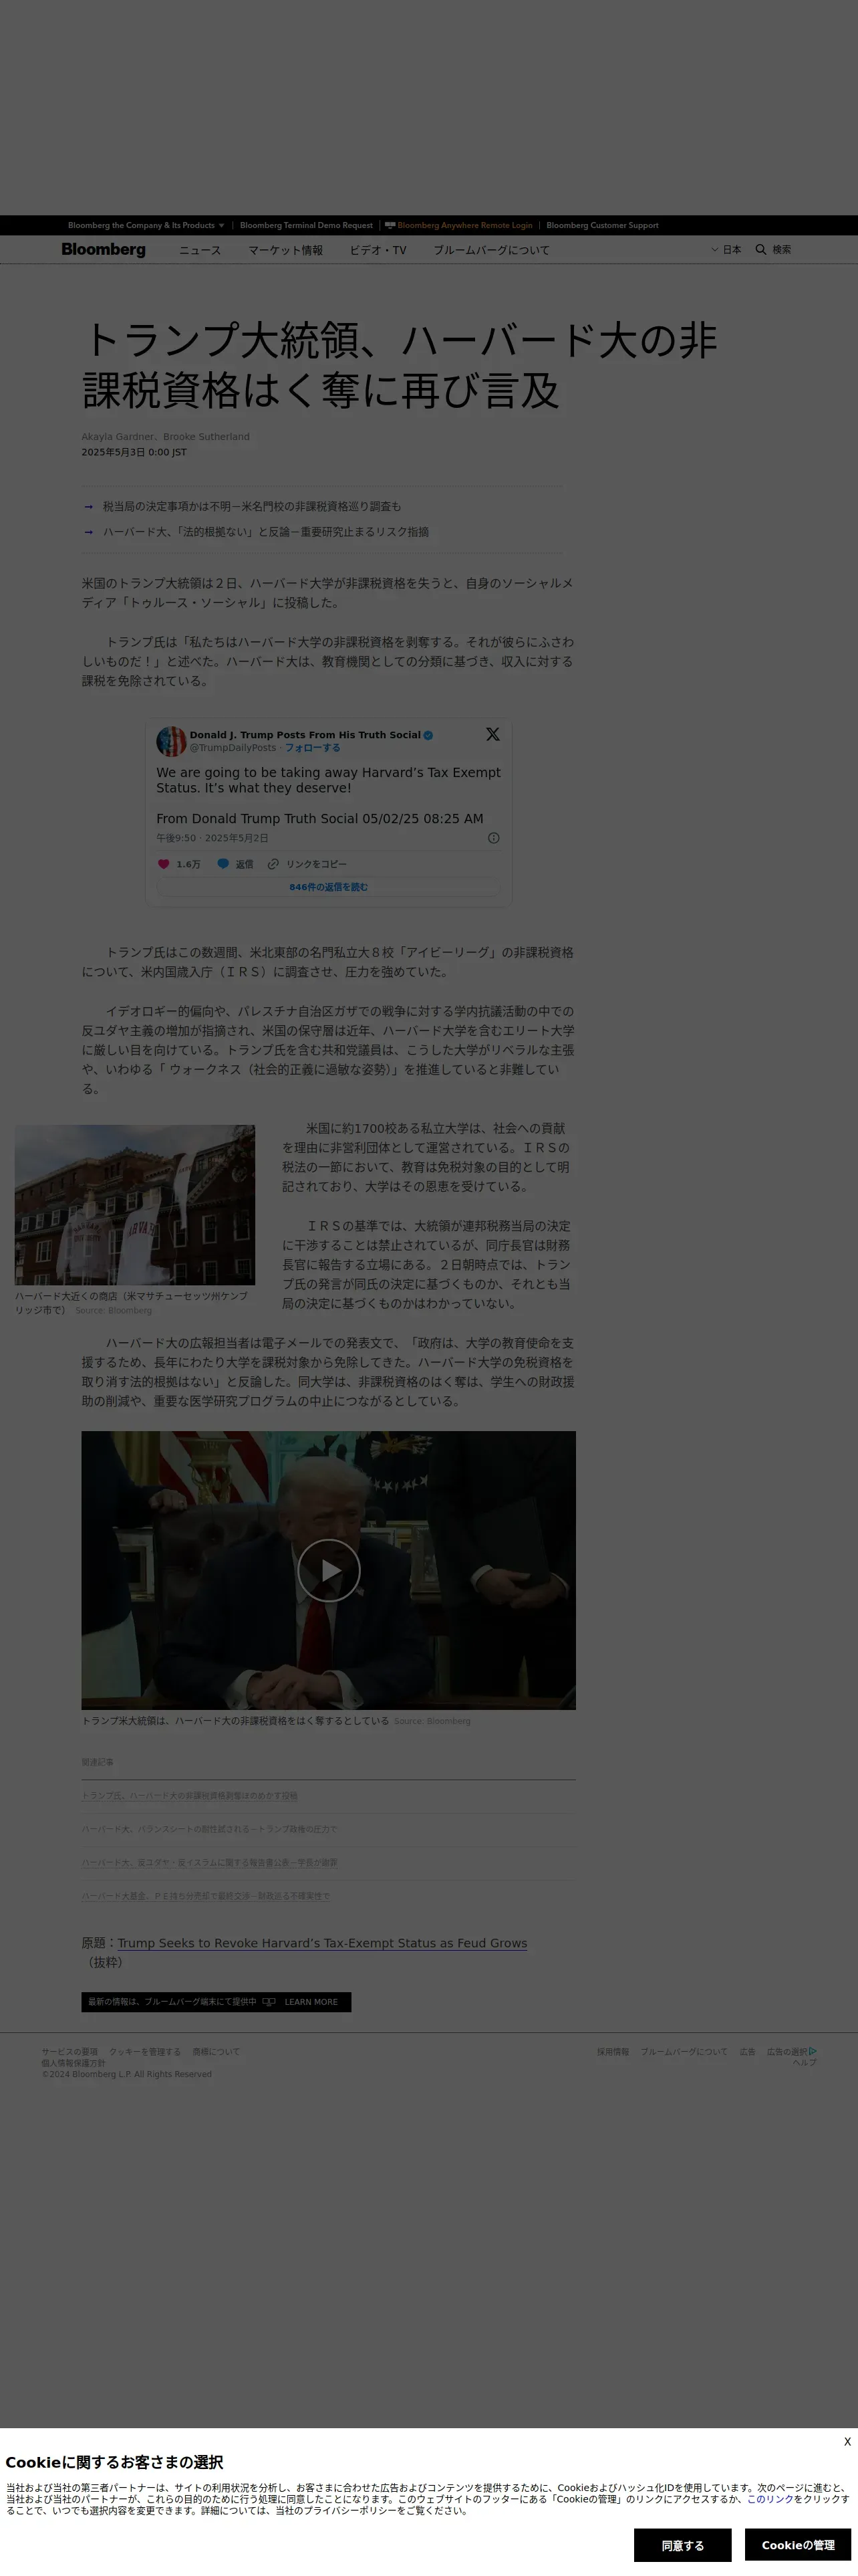Click フォローする in the tweet
858x2576 pixels.
pyautogui.click(x=313, y=747)
